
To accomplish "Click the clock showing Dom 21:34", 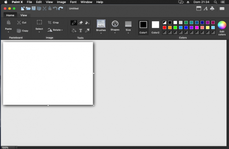I will click(201, 2).
